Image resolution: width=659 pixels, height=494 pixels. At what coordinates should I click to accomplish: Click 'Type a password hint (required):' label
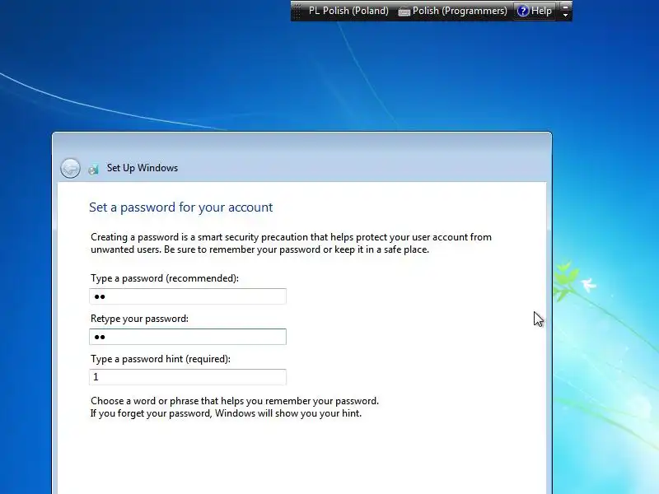point(161,359)
